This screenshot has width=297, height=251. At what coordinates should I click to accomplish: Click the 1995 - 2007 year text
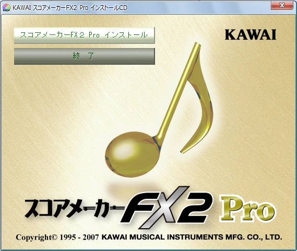point(79,237)
